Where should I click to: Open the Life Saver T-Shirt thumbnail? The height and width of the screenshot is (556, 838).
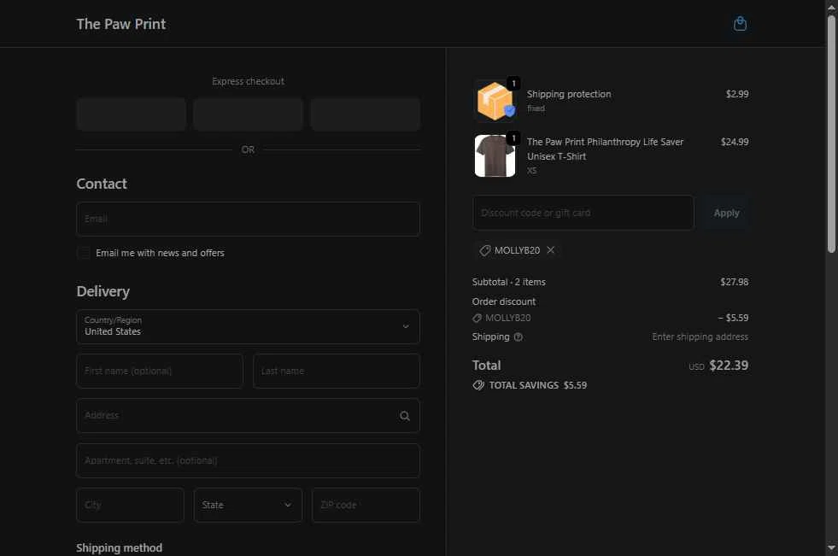tap(495, 155)
